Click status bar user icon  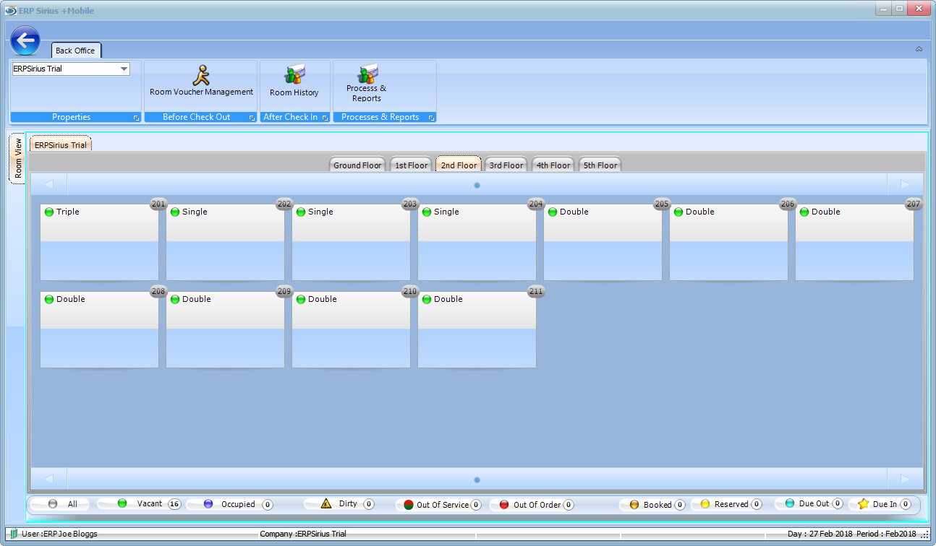click(14, 534)
